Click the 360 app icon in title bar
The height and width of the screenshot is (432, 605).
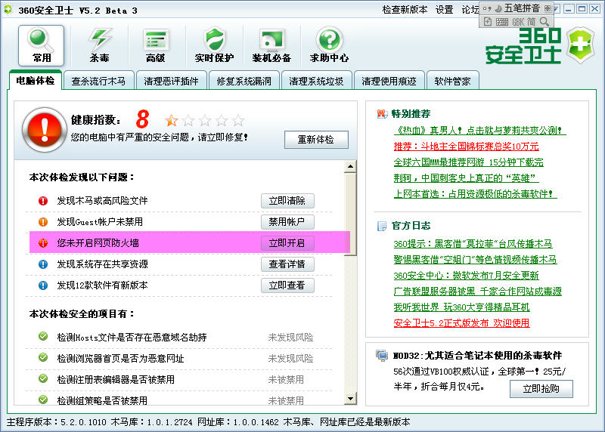coord(8,10)
